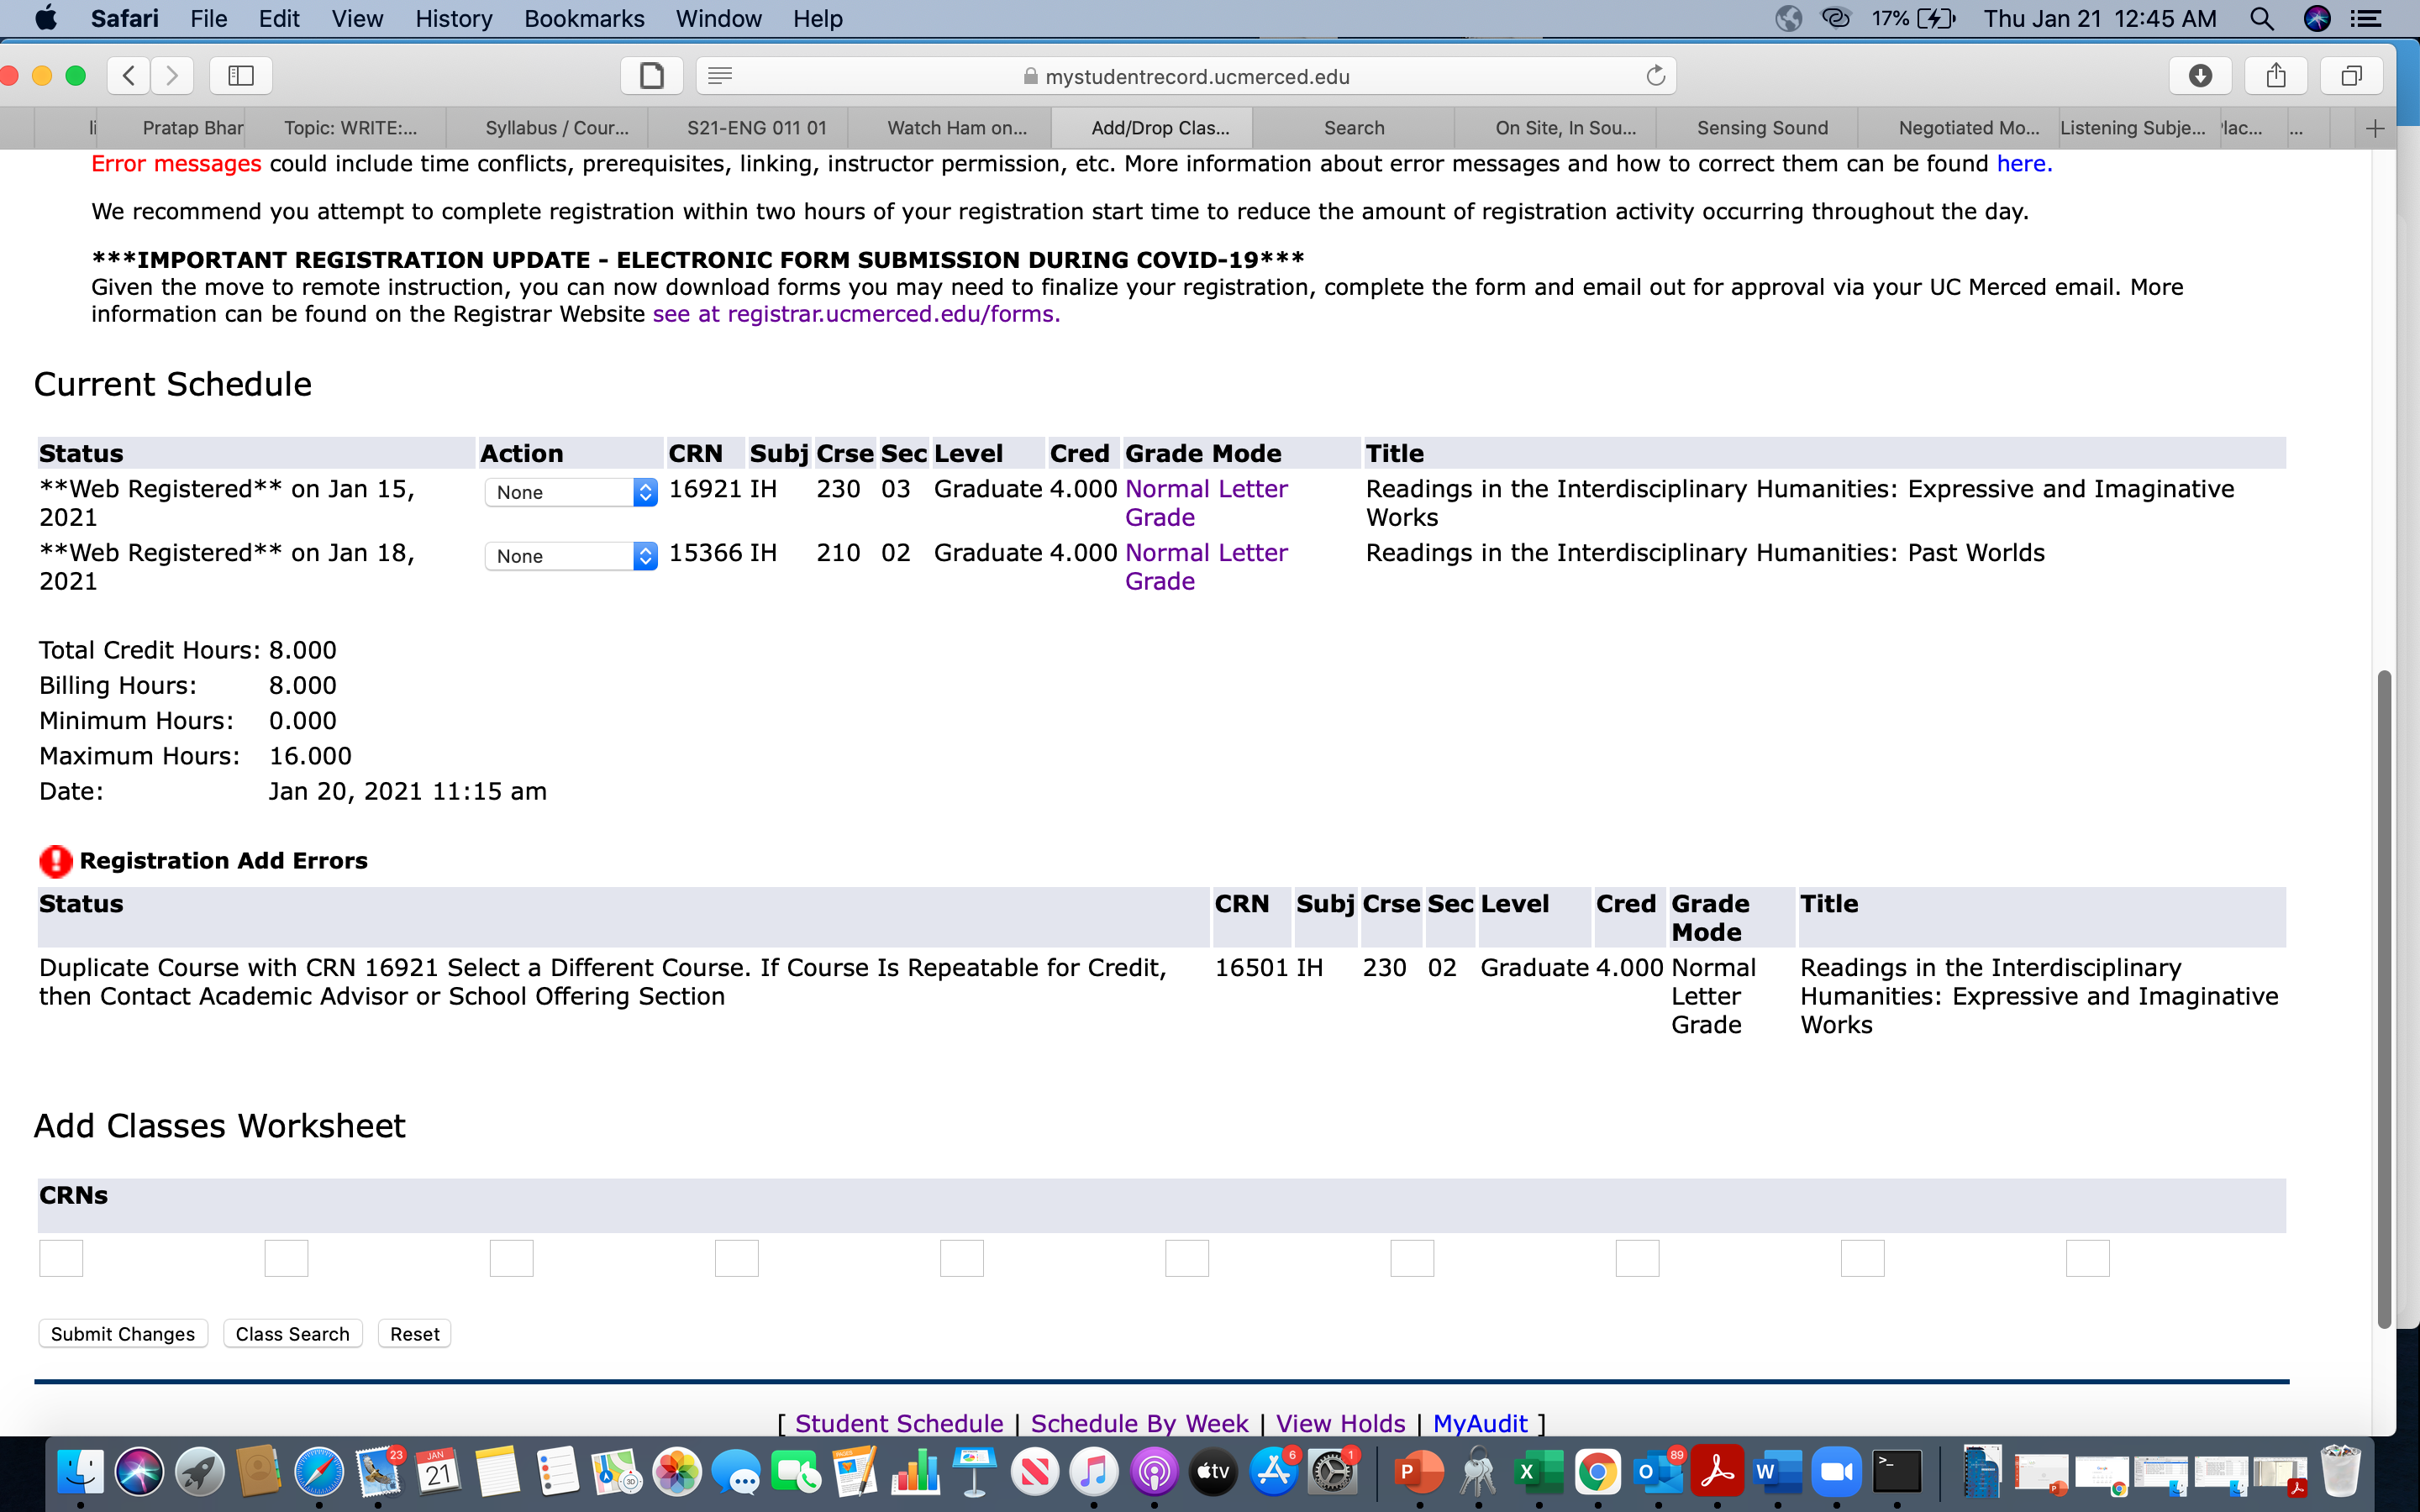This screenshot has width=2420, height=1512.
Task: Open the Bookmarks menu
Action: tap(584, 19)
